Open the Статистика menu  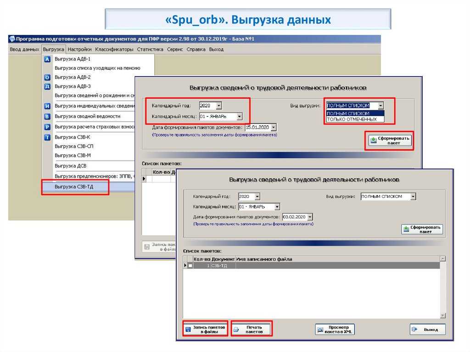pyautogui.click(x=150, y=50)
